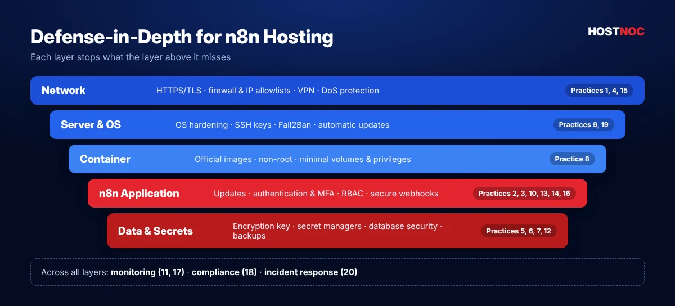Click the 'HTTPS/TLS · firewall & IP allowlists' description
The image size is (675, 306).
pos(268,91)
